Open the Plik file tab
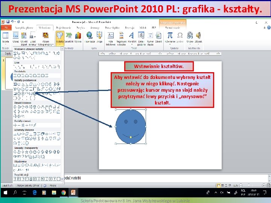The image size is (271, 203). [x=6, y=27]
